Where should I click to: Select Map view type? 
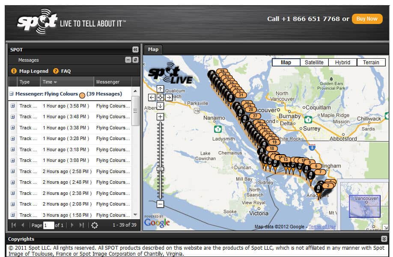pos(286,63)
